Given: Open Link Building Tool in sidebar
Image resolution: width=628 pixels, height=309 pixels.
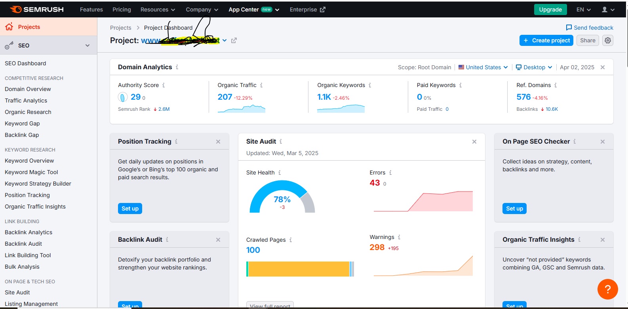Looking at the screenshot, I should (x=28, y=255).
